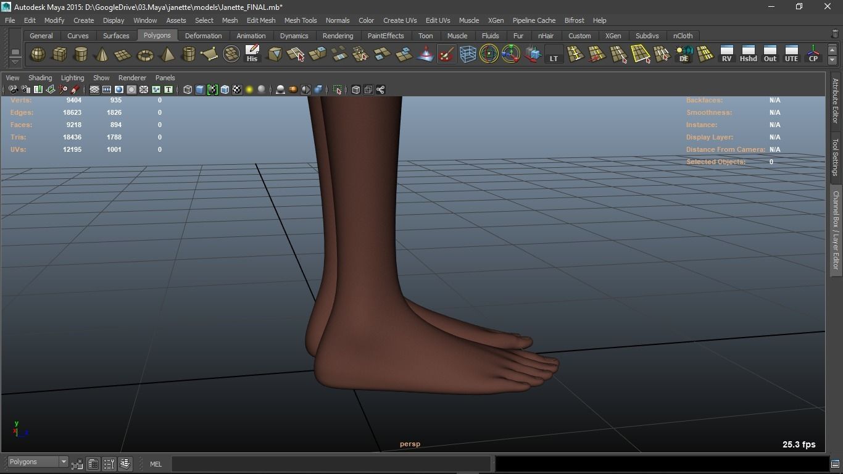Open the Out outliner shelf button

[770, 54]
